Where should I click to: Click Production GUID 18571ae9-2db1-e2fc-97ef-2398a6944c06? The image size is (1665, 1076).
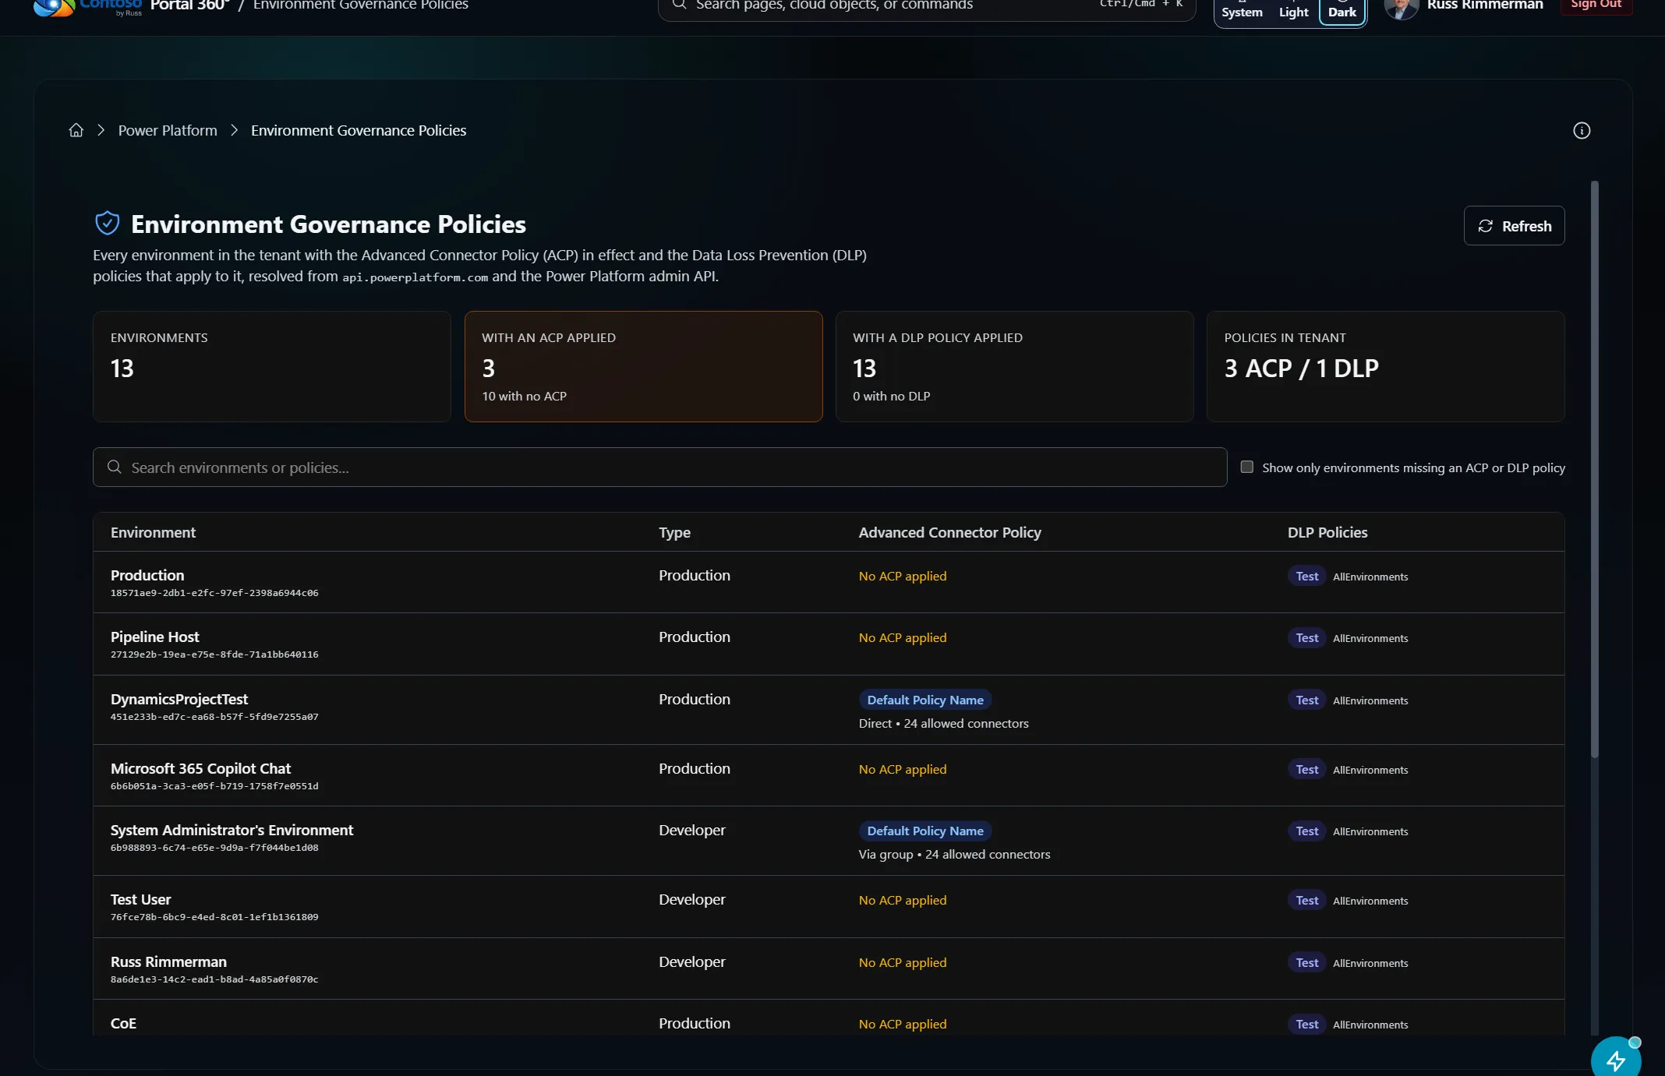coord(214,593)
